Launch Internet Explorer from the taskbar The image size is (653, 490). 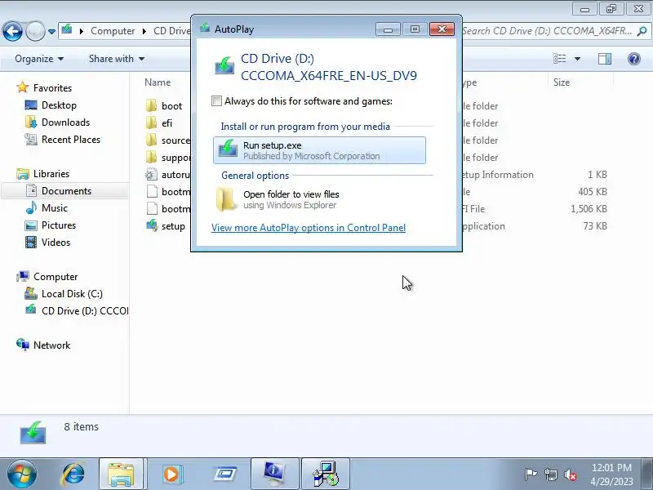[73, 474]
